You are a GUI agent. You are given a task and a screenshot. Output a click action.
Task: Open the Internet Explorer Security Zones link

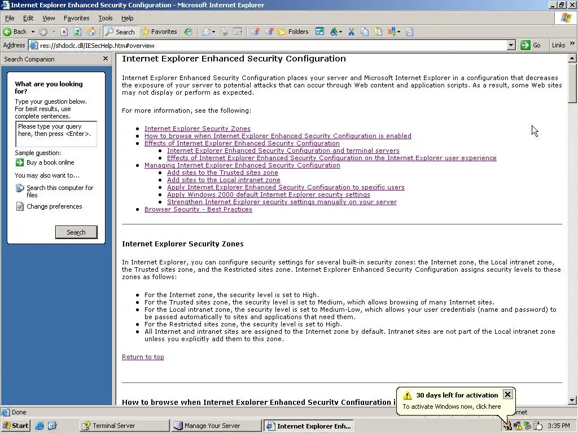(197, 129)
